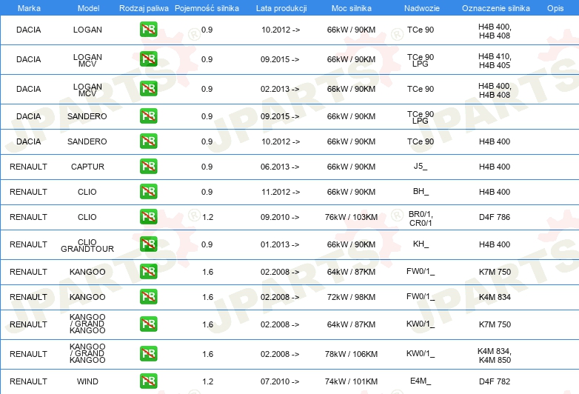Click the fuel icon in the KANGOO 64kW FW0/1_ row
Screen dimensions: 579x394
(148, 271)
